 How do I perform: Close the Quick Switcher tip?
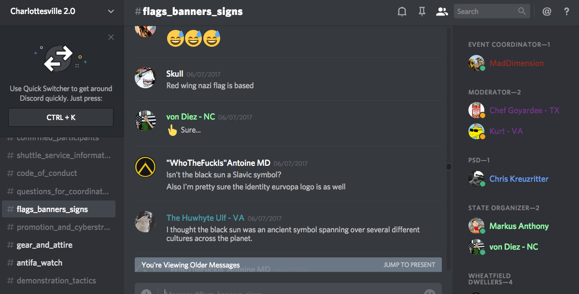(x=111, y=37)
